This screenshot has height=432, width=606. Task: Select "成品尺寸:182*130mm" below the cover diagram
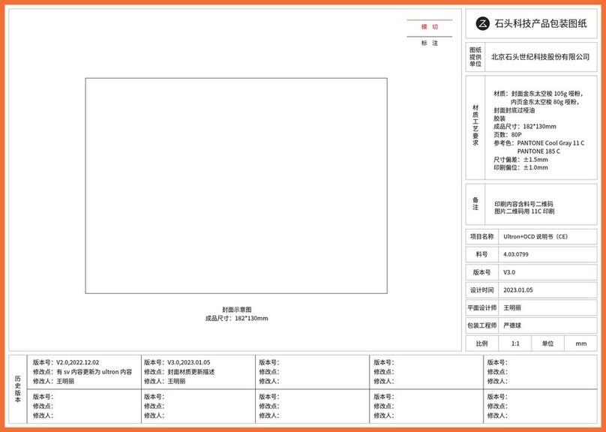[236, 319]
